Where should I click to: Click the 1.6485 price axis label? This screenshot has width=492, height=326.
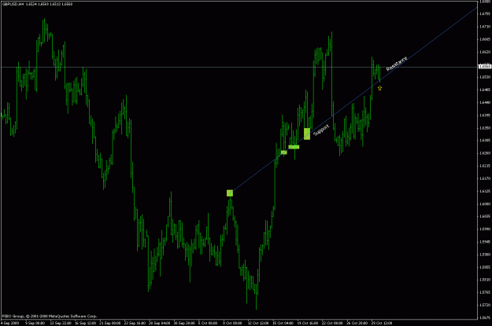[x=485, y=90]
